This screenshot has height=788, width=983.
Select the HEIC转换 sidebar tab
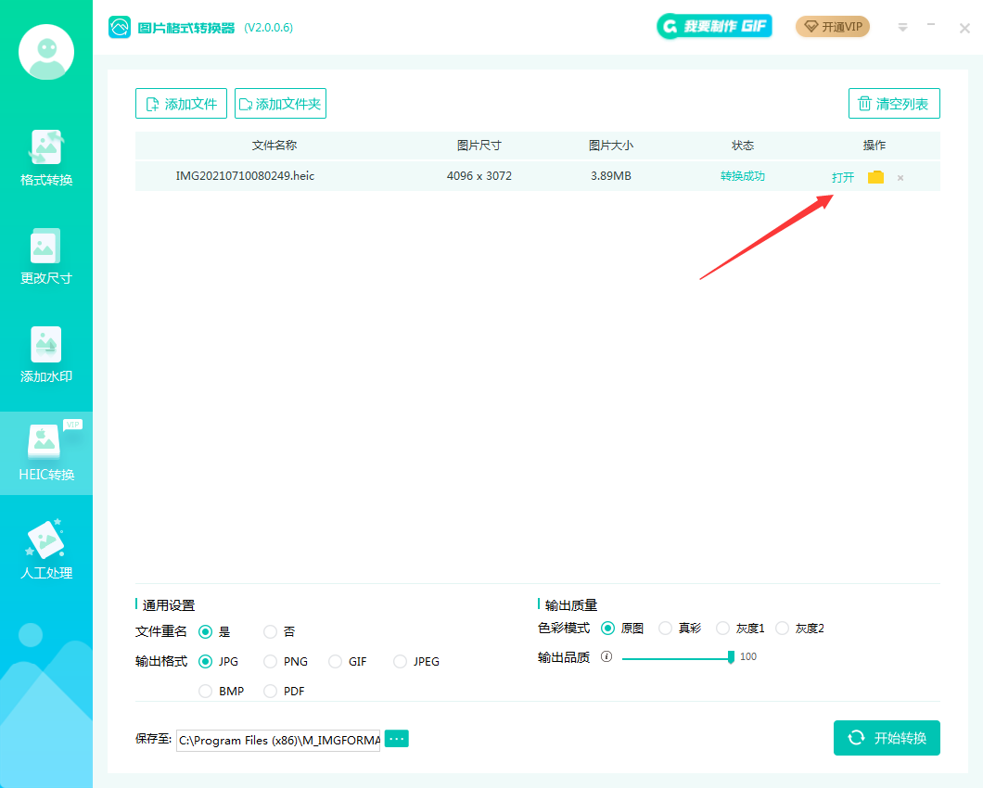[x=46, y=452]
